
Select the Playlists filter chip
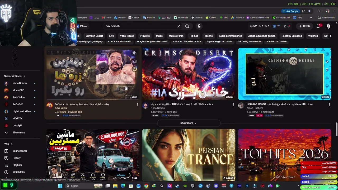(145, 36)
